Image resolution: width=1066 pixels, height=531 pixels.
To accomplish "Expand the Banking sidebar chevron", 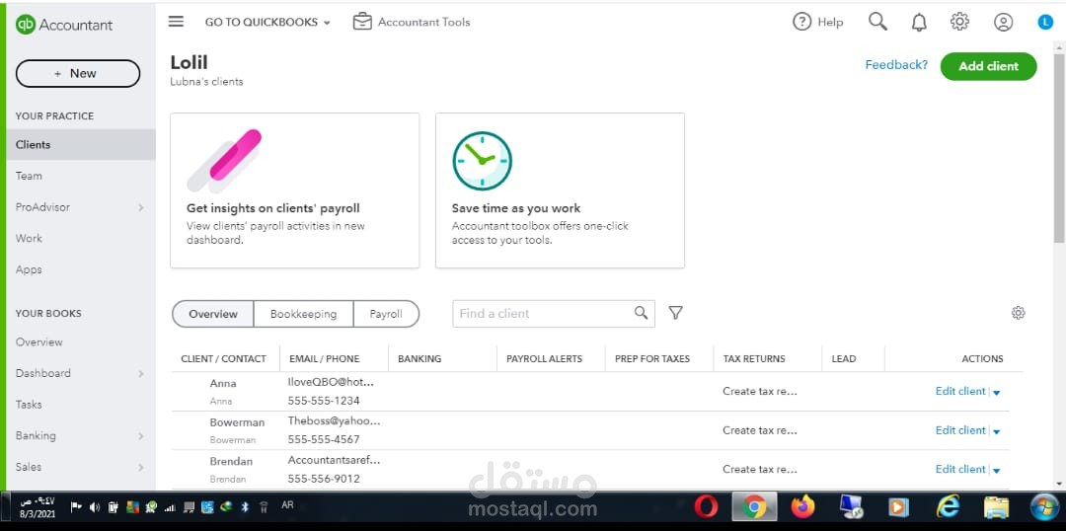I will tap(141, 436).
